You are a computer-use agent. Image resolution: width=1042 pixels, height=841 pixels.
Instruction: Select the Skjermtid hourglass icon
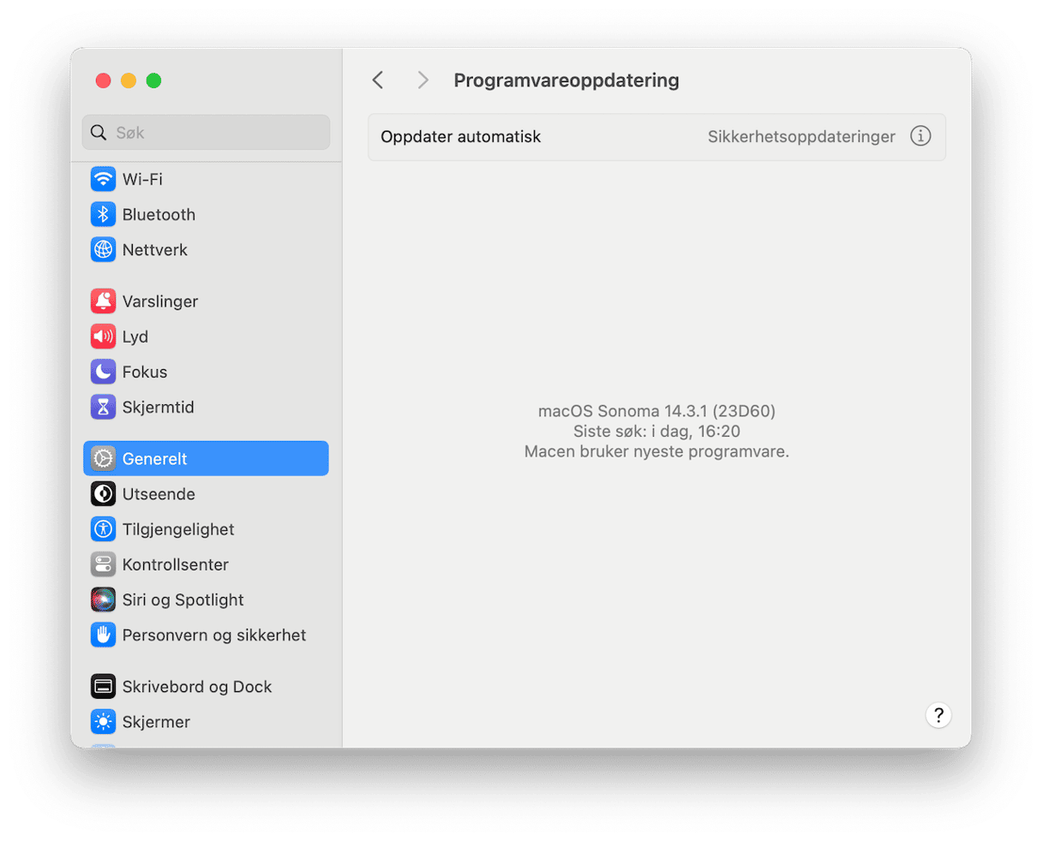(x=103, y=407)
